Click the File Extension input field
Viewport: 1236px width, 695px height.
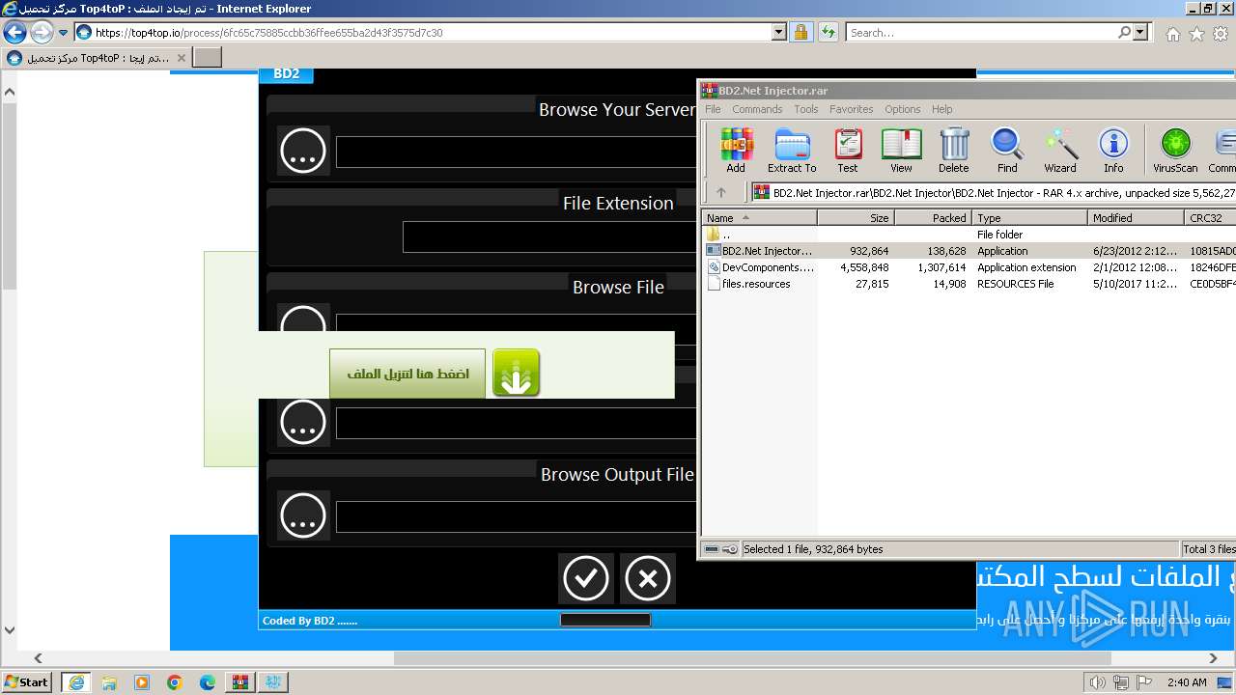[549, 237]
